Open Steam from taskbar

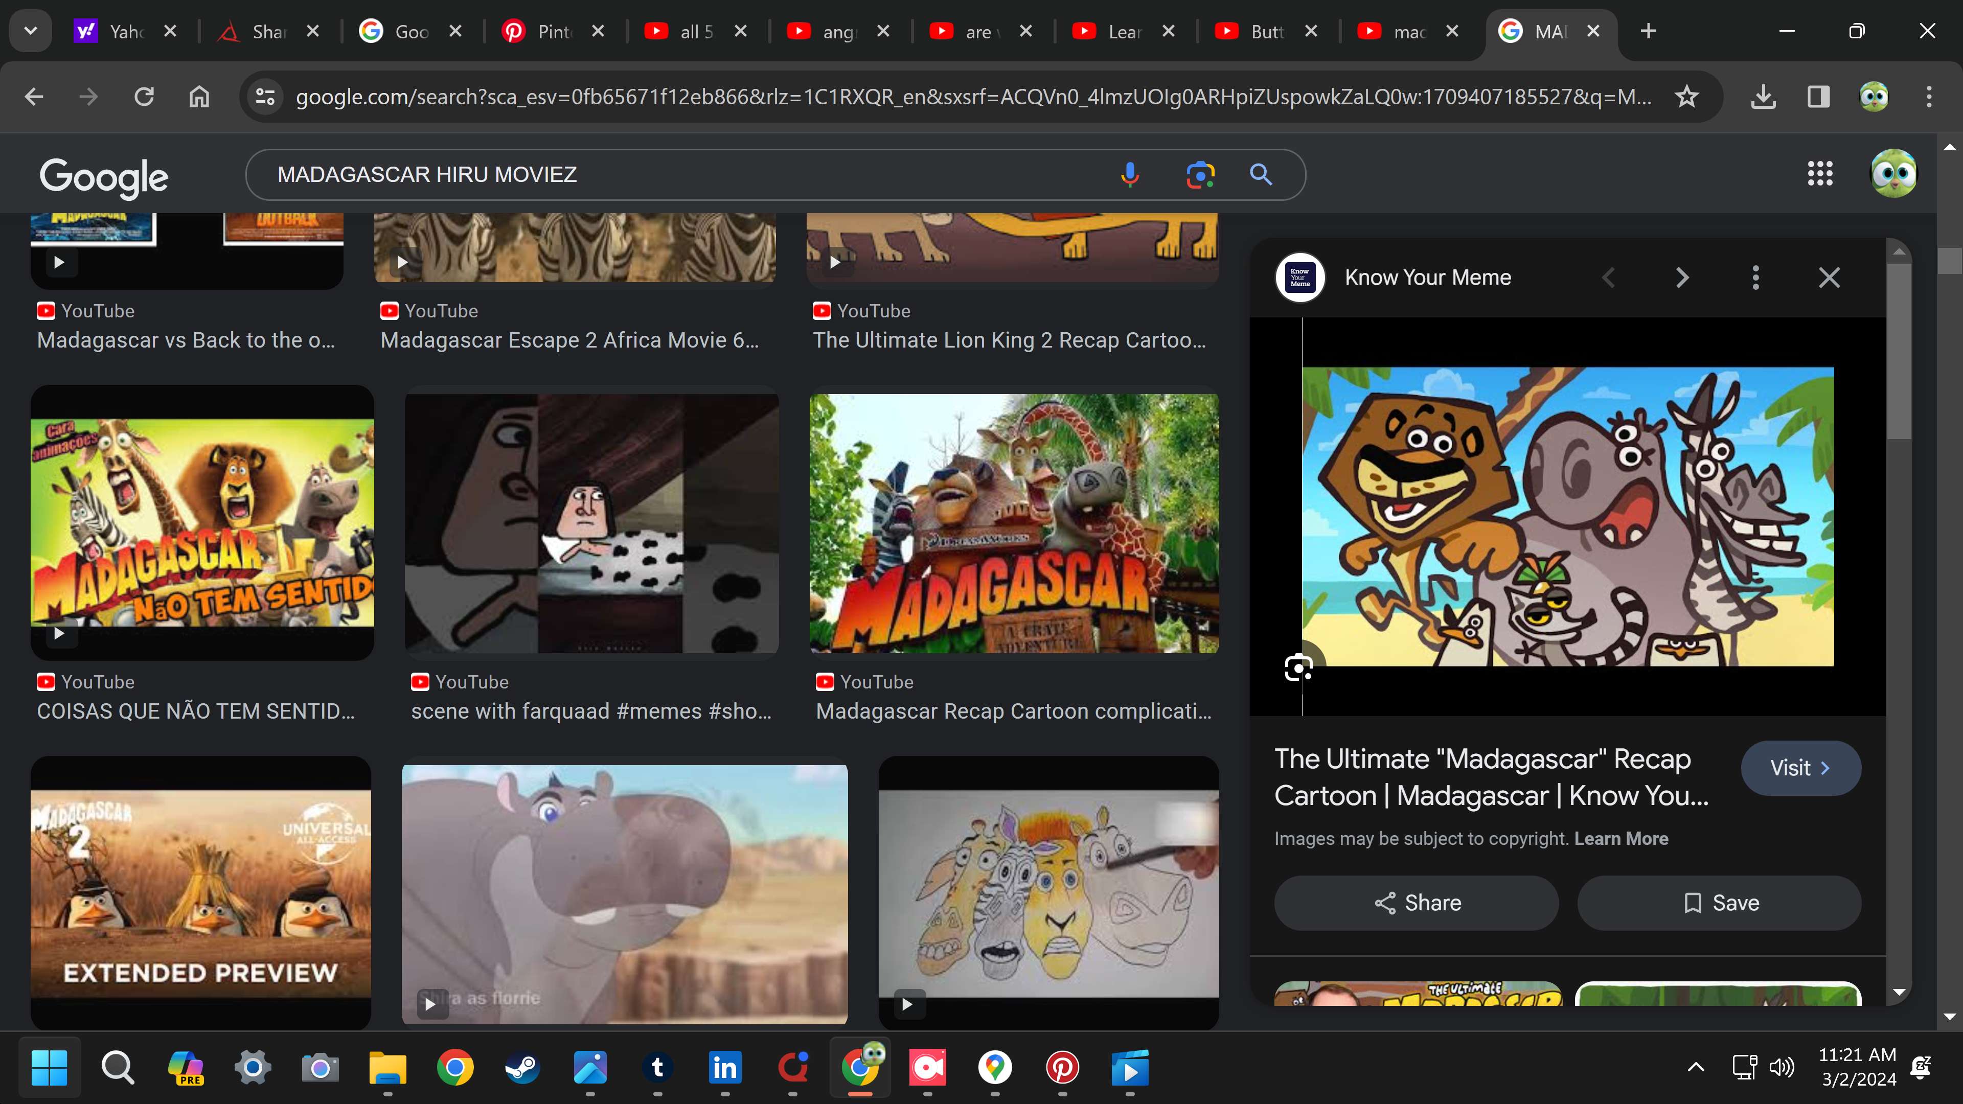click(x=522, y=1067)
